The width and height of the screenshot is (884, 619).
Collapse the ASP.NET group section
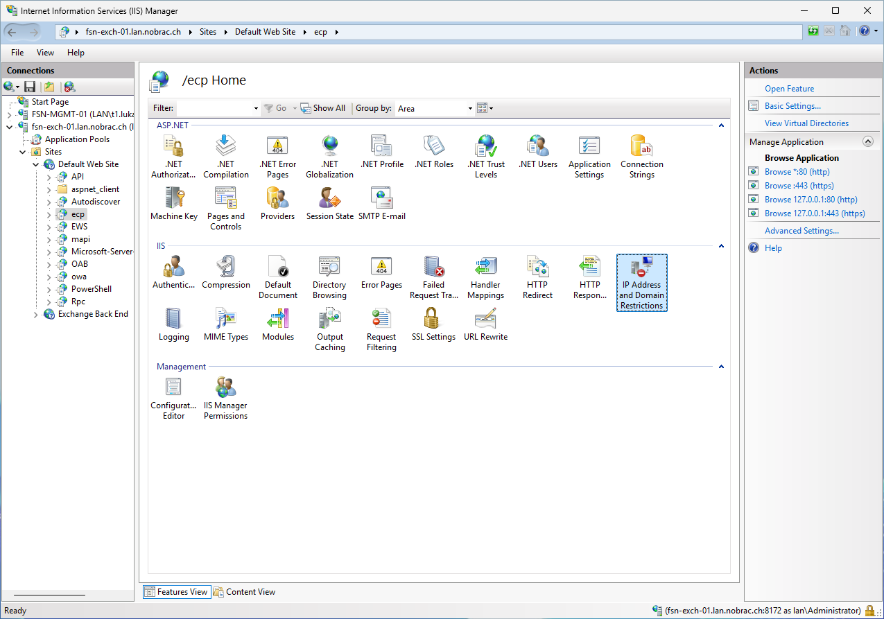point(721,125)
